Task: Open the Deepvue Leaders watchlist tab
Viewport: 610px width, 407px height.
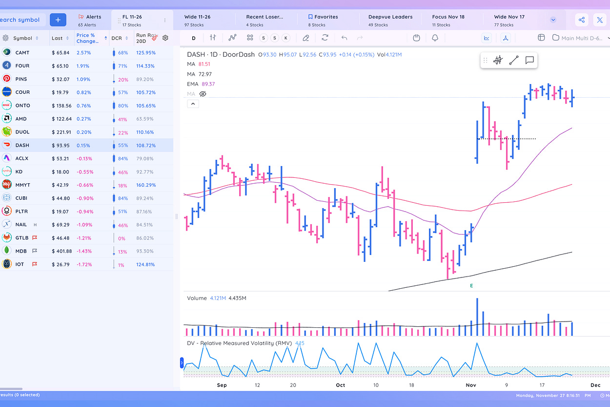Action: 390,20
